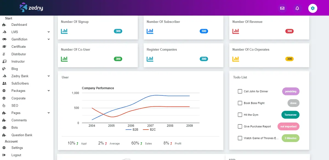Check the Call John for Dinner checkbox
Viewport: 329px width, 160px height.
240,92
